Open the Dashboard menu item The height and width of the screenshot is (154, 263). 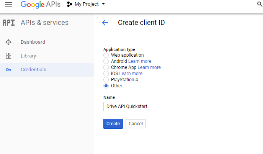33,42
